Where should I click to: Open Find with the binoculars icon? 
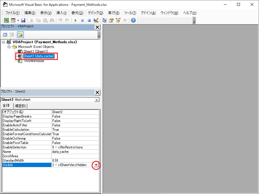click(52, 20)
